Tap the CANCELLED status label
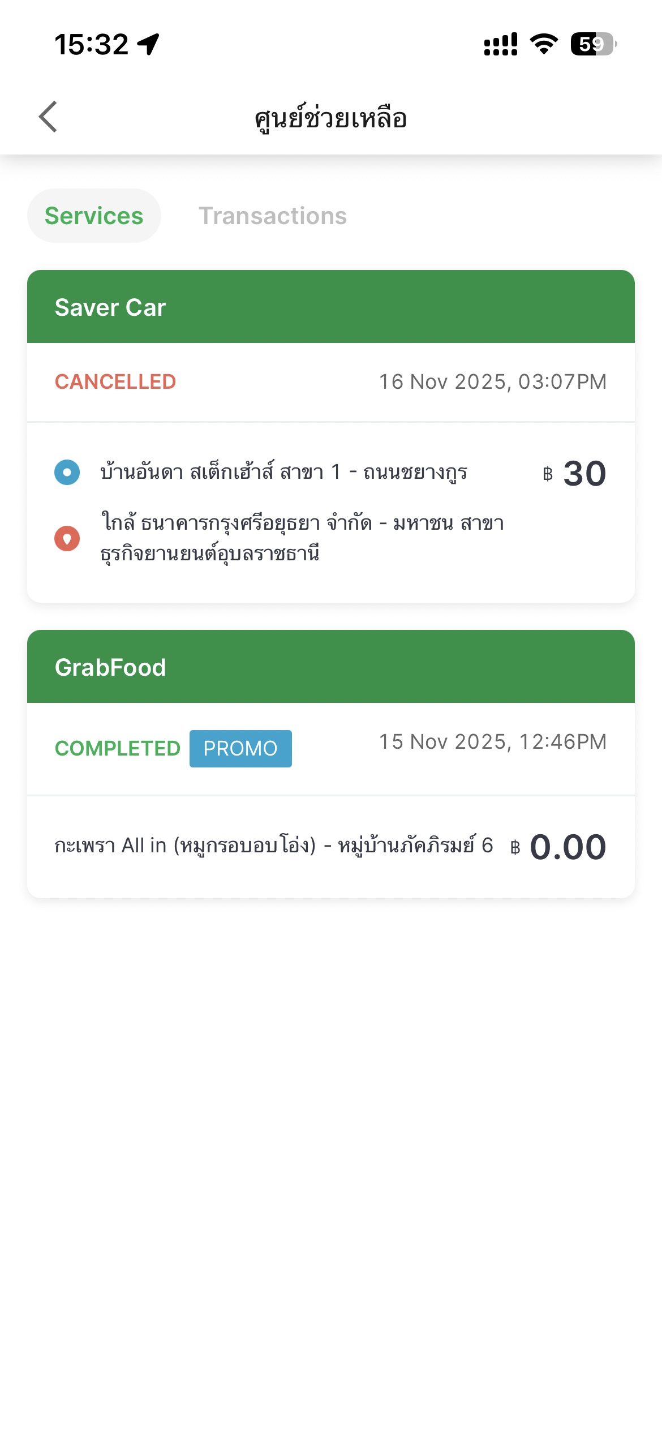 tap(115, 382)
